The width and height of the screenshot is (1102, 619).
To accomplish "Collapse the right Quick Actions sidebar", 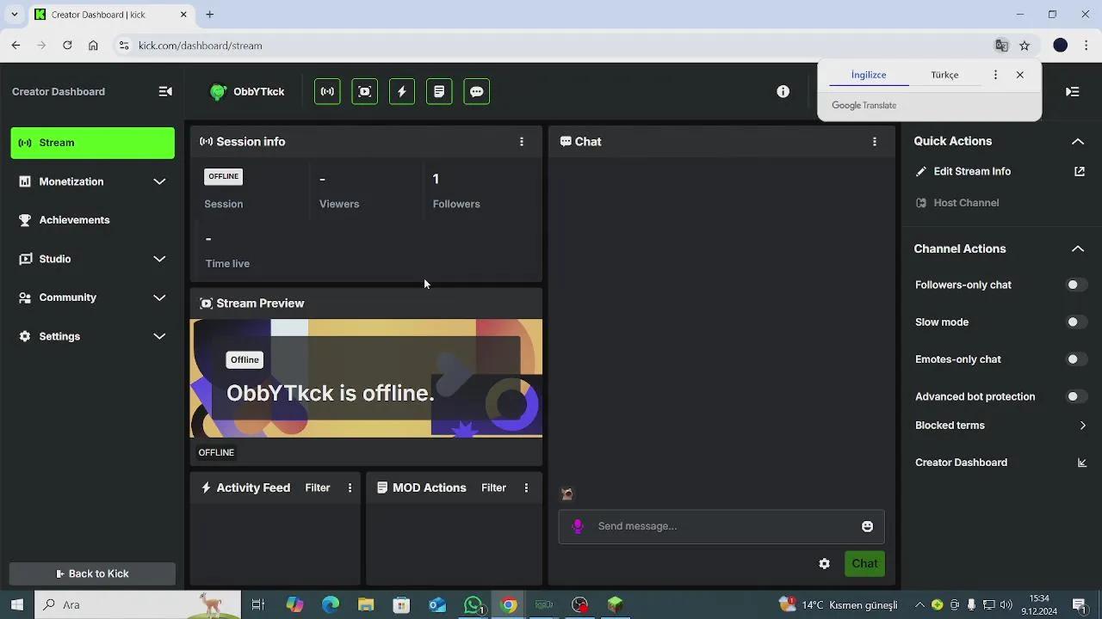I will pyautogui.click(x=1072, y=91).
